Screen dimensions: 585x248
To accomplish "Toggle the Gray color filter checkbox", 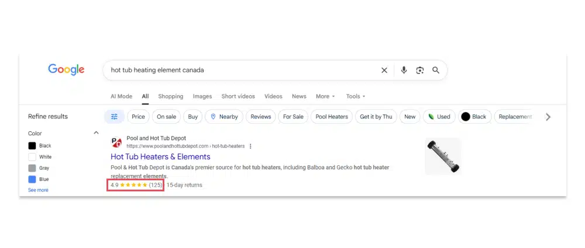I will [32, 168].
